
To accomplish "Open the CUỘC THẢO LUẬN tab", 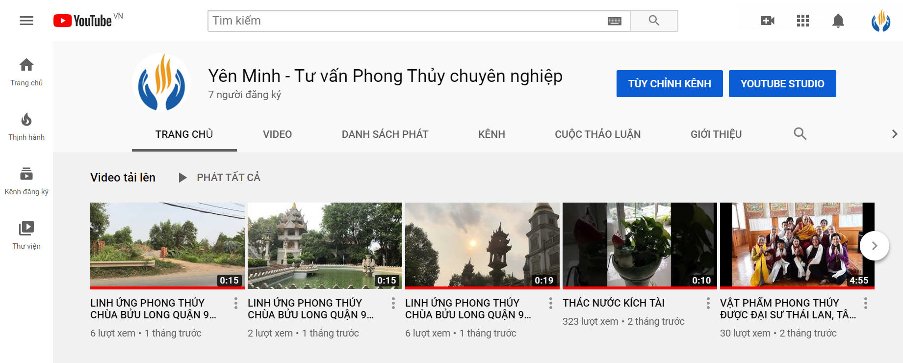I will 597,134.
